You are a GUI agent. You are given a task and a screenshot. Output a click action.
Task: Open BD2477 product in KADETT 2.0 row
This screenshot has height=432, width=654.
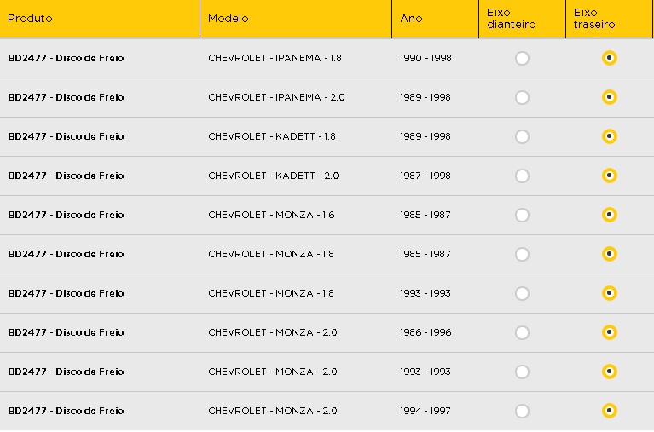(66, 176)
